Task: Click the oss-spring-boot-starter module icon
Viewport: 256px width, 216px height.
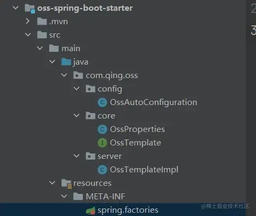Action: [x=30, y=9]
